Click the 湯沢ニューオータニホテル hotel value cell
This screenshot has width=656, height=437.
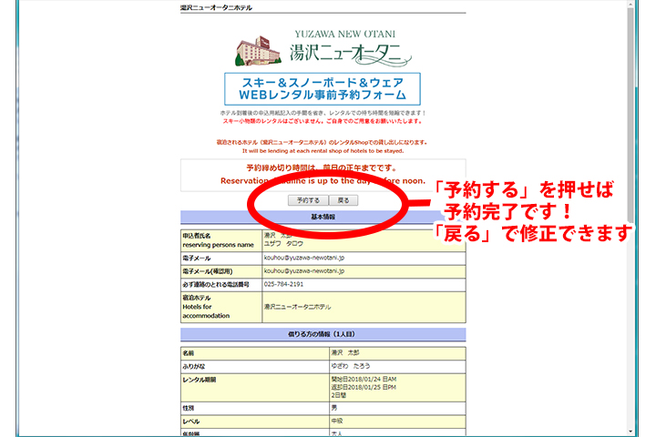pos(364,307)
